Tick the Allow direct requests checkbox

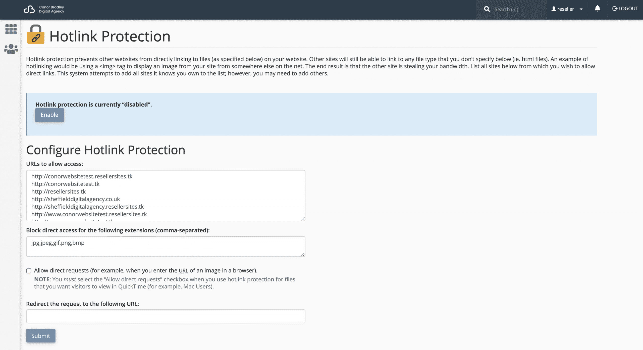click(x=29, y=271)
